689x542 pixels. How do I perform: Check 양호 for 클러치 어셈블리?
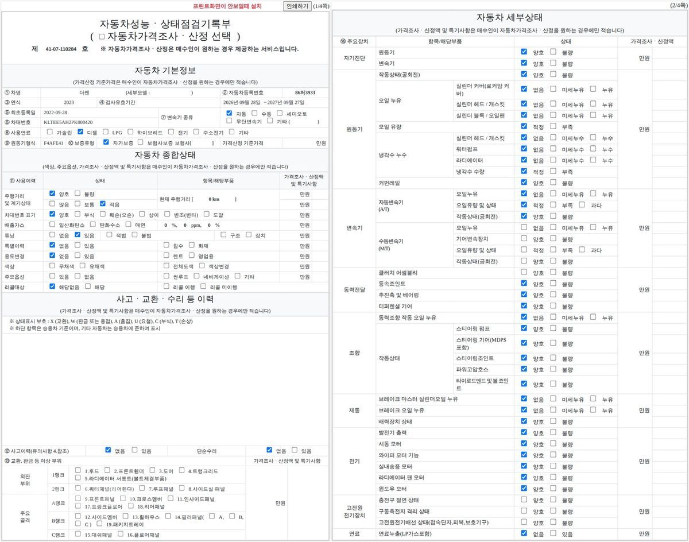coord(524,272)
